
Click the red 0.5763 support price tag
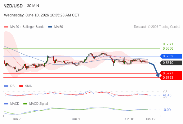(x=171, y=78)
